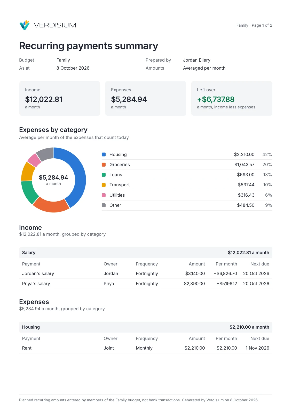Image resolution: width=292 pixels, height=414 pixels.
Task: Click the 'Family · Page 1 of 2' header text
Action: click(x=254, y=25)
